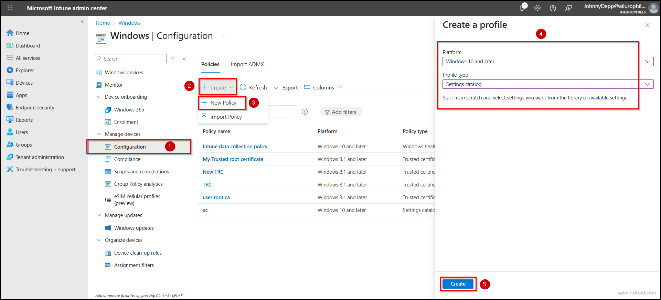Expand the Columns dropdown
This screenshot has width=661, height=300.
323,87
